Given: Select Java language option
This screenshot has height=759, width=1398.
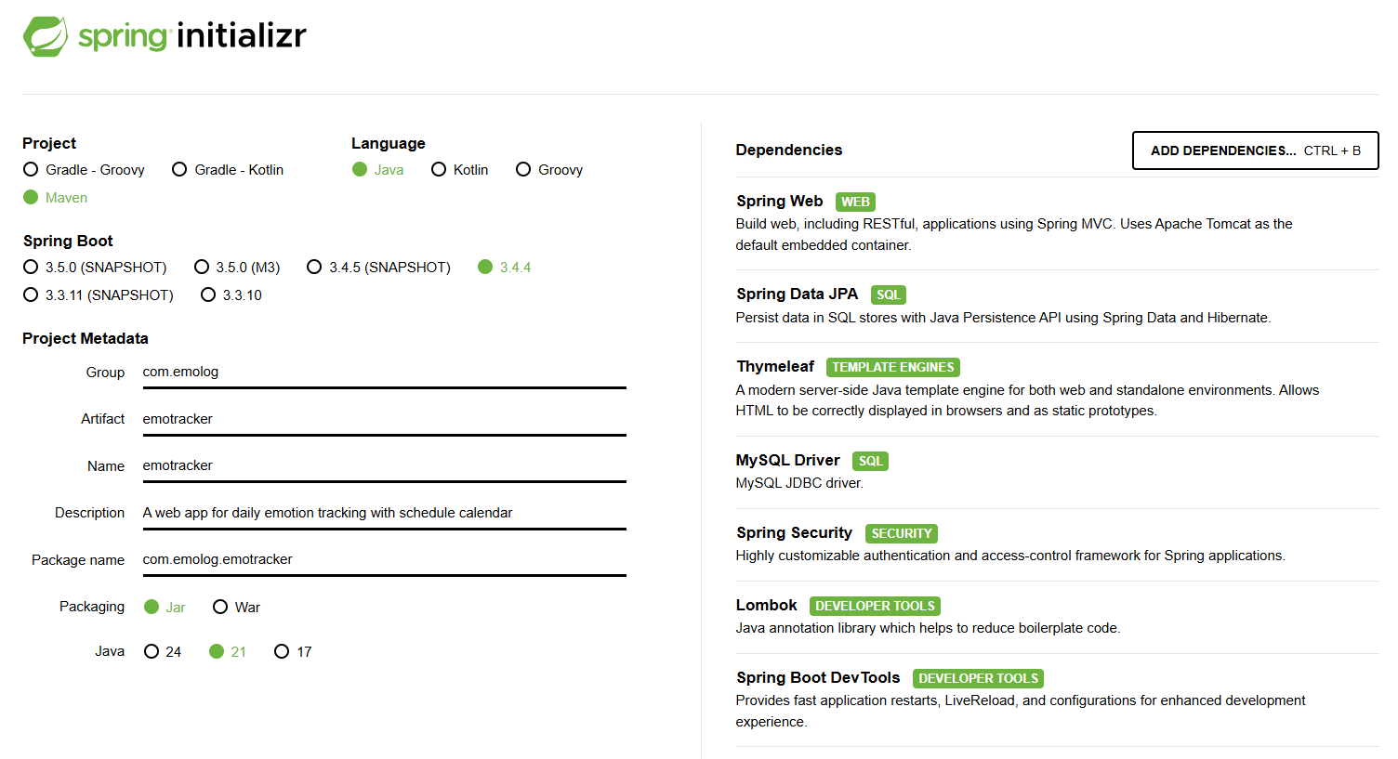Looking at the screenshot, I should pyautogui.click(x=378, y=170).
